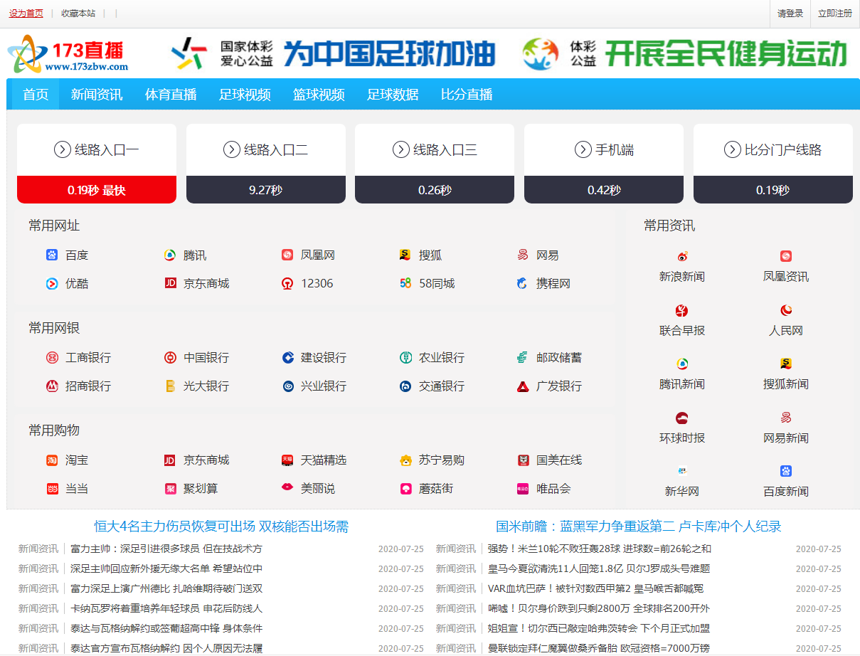Click the 凤凰网 red icon
The image size is (860, 656).
pyautogui.click(x=287, y=255)
